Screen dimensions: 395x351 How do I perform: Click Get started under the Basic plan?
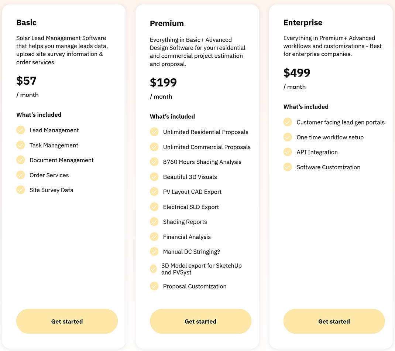pyautogui.click(x=67, y=321)
